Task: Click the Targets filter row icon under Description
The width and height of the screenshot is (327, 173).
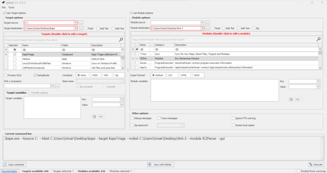Action: pos(93,50)
